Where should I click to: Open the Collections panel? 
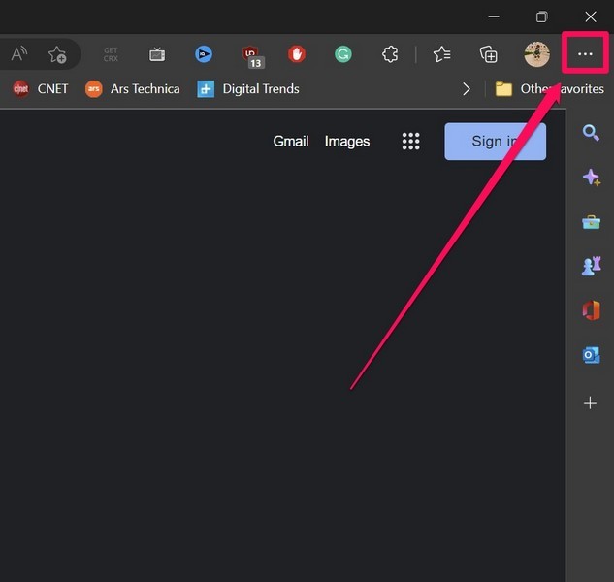click(488, 54)
